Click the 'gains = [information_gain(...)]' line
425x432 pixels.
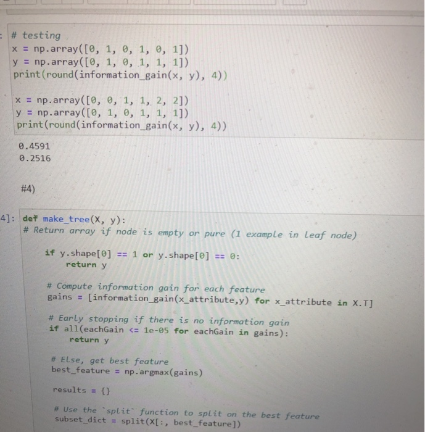tap(210, 301)
